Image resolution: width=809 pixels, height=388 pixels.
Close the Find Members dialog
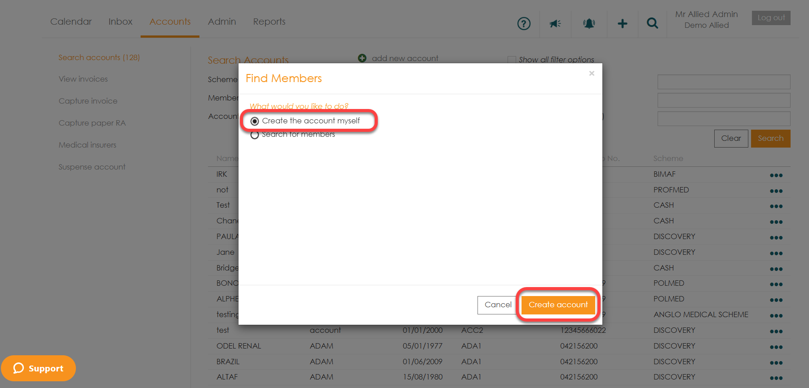click(592, 74)
